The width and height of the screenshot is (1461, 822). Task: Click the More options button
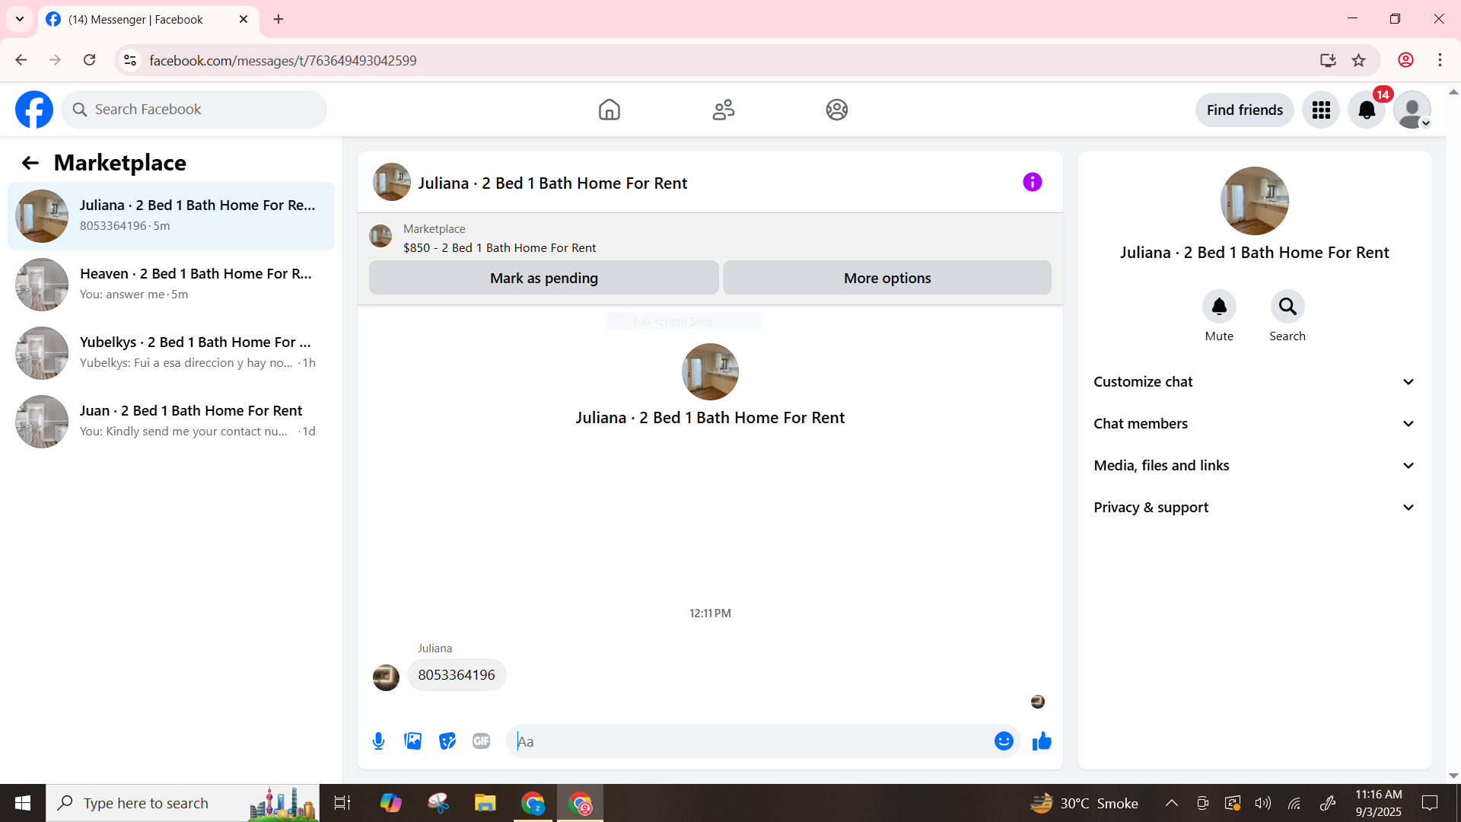tap(887, 278)
